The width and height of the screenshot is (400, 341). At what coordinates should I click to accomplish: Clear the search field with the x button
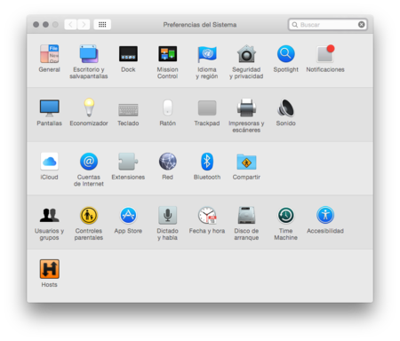click(x=361, y=25)
